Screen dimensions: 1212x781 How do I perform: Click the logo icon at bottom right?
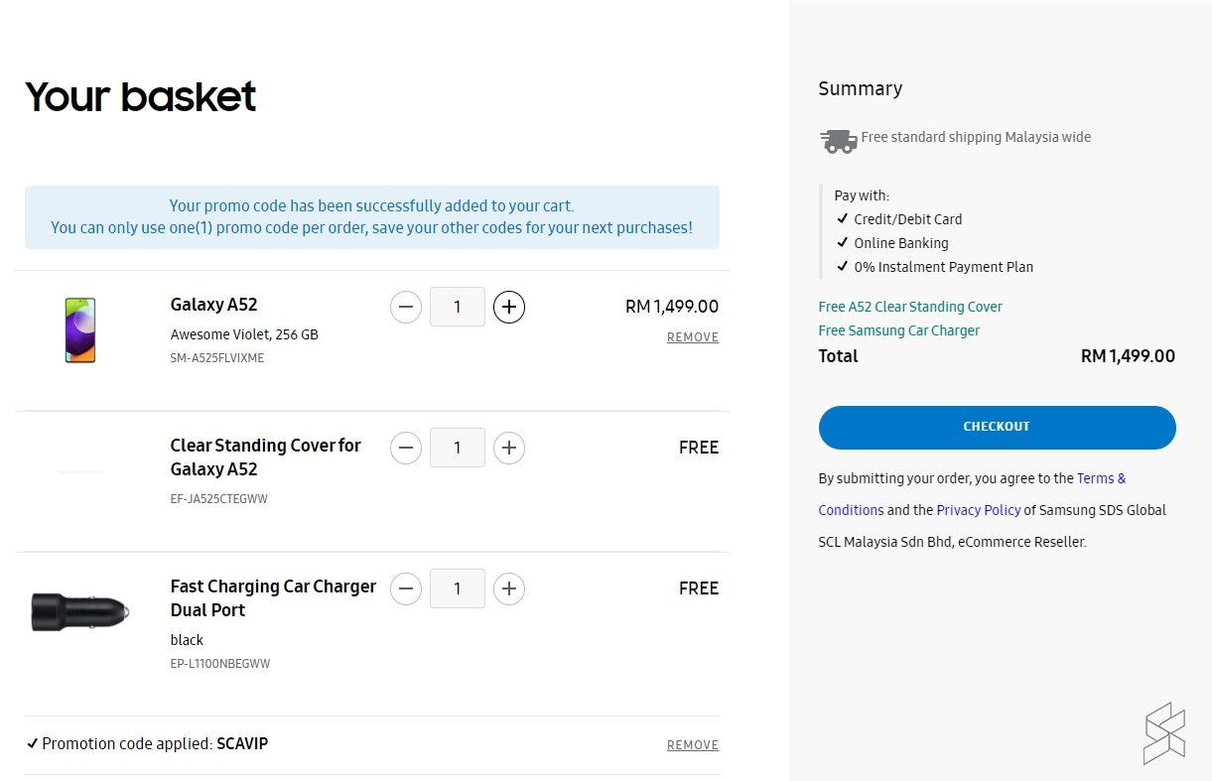(x=1163, y=733)
